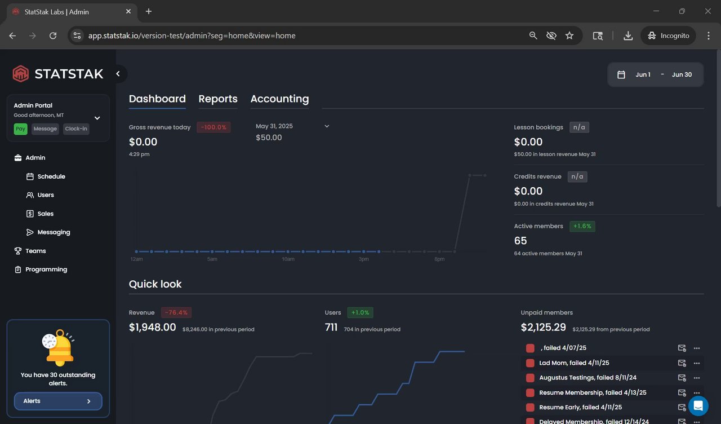This screenshot has width=721, height=424.
Task: Click the $2,125.29 unpaid members amount
Action: (x=544, y=327)
